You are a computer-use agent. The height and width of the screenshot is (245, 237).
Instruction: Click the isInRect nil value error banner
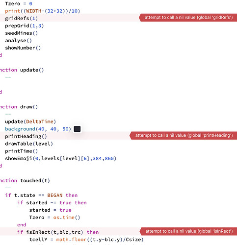188,231
